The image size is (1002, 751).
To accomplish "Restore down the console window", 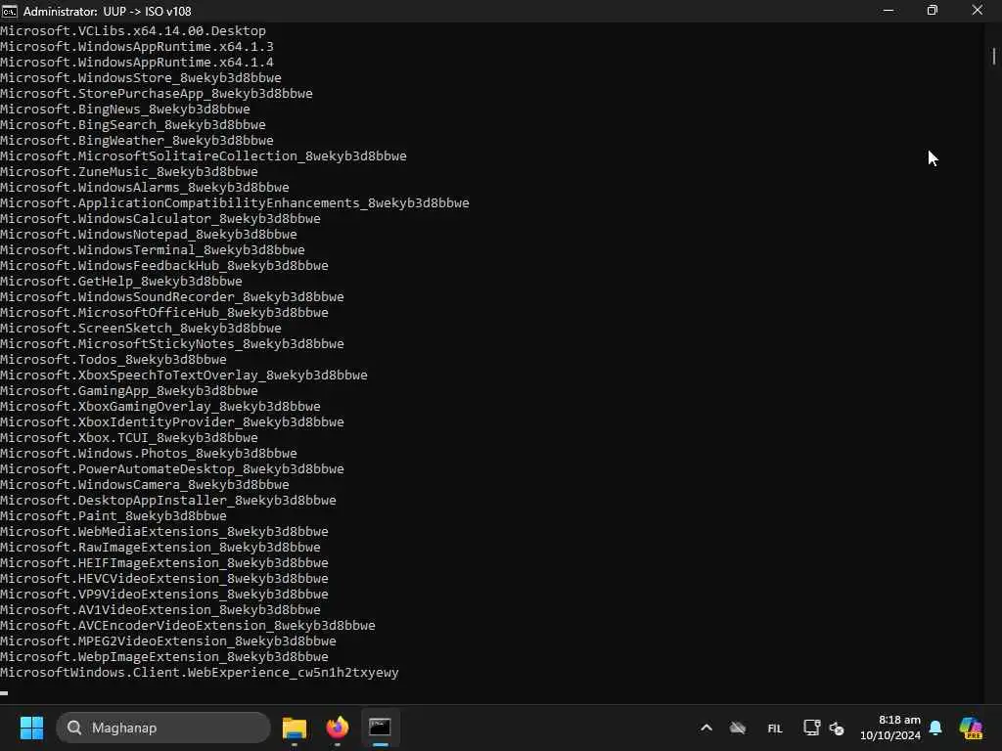I will click(933, 11).
